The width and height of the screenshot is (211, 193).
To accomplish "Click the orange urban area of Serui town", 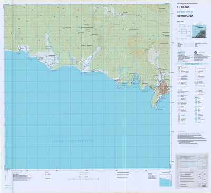I will pos(164,89).
